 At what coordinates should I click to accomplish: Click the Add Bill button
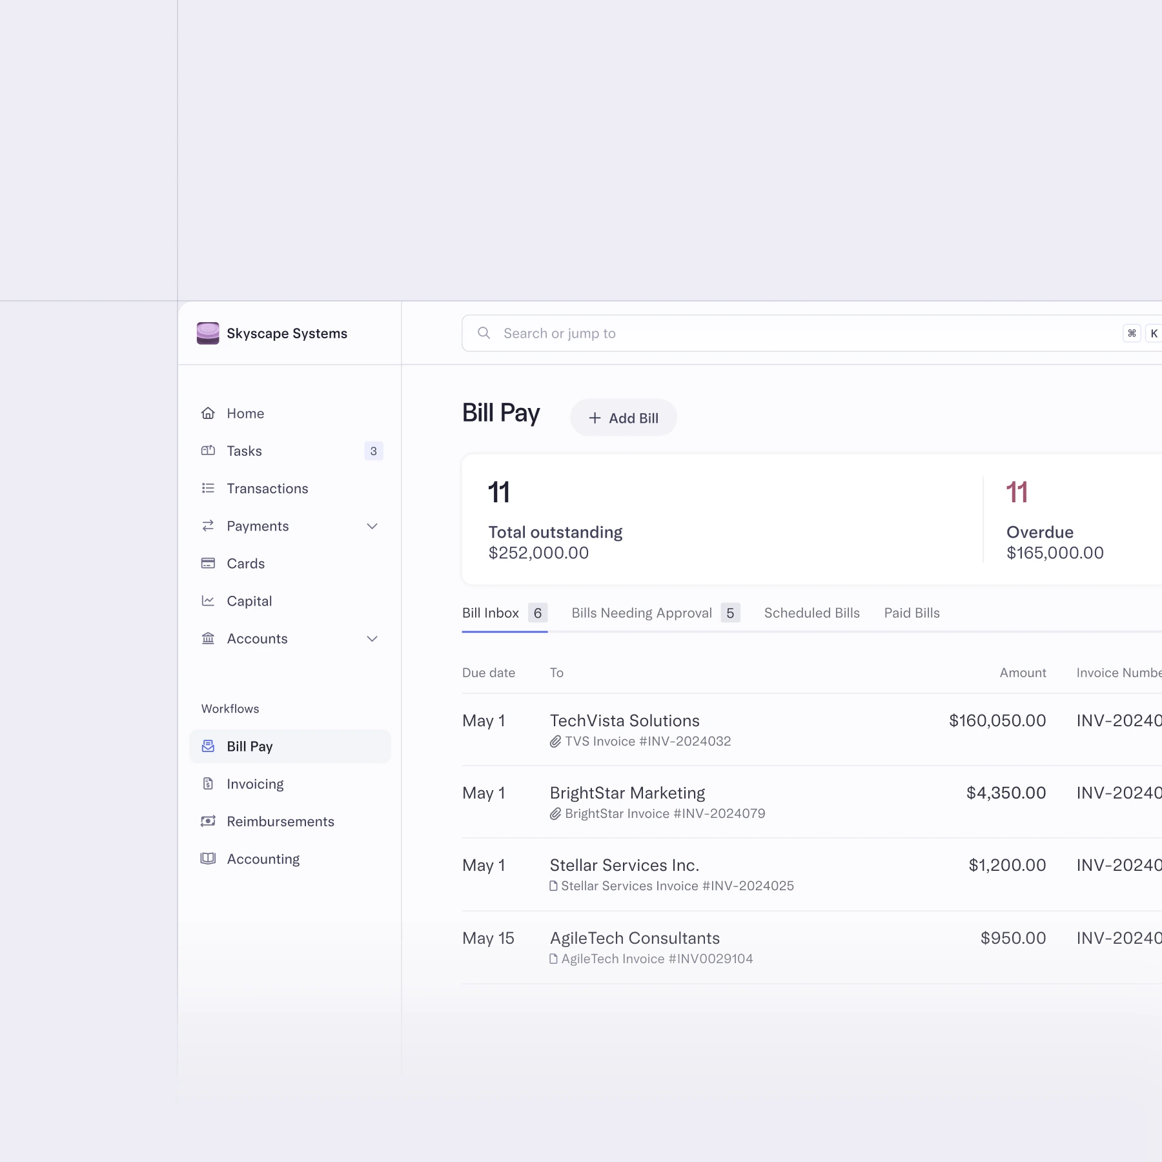tap(623, 417)
